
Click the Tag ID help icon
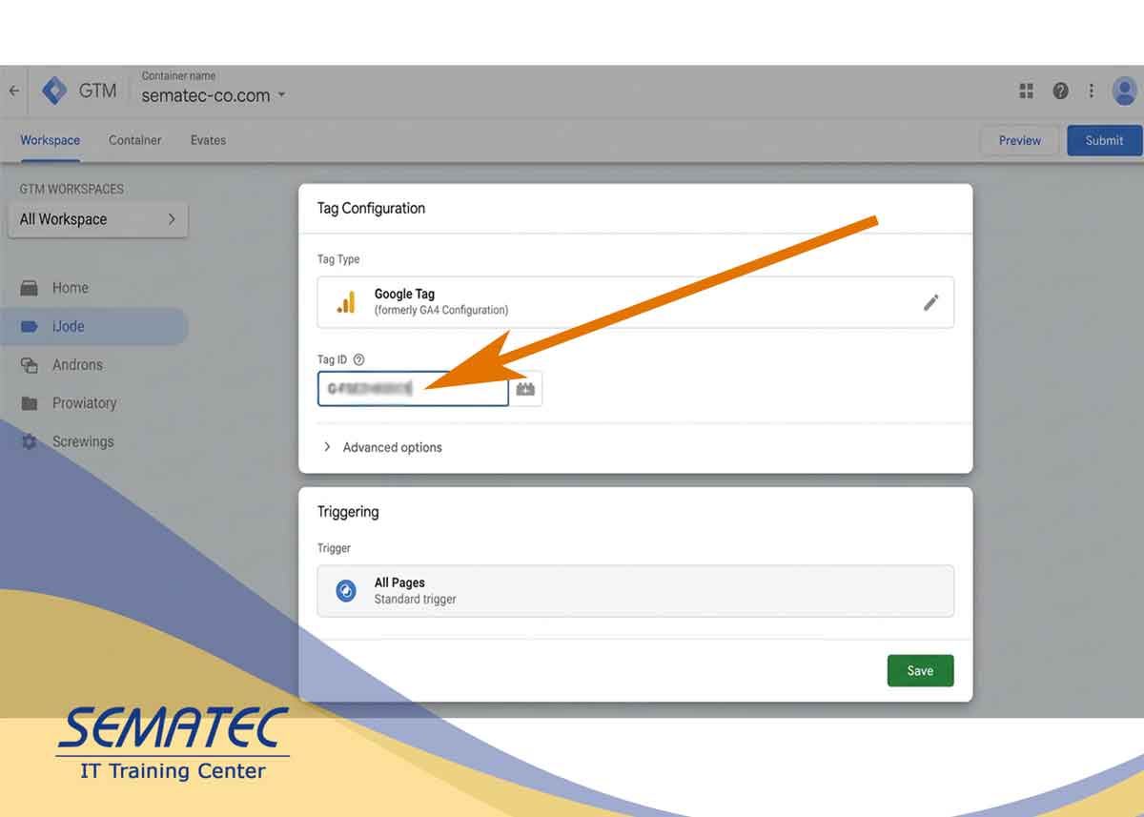[x=358, y=359]
